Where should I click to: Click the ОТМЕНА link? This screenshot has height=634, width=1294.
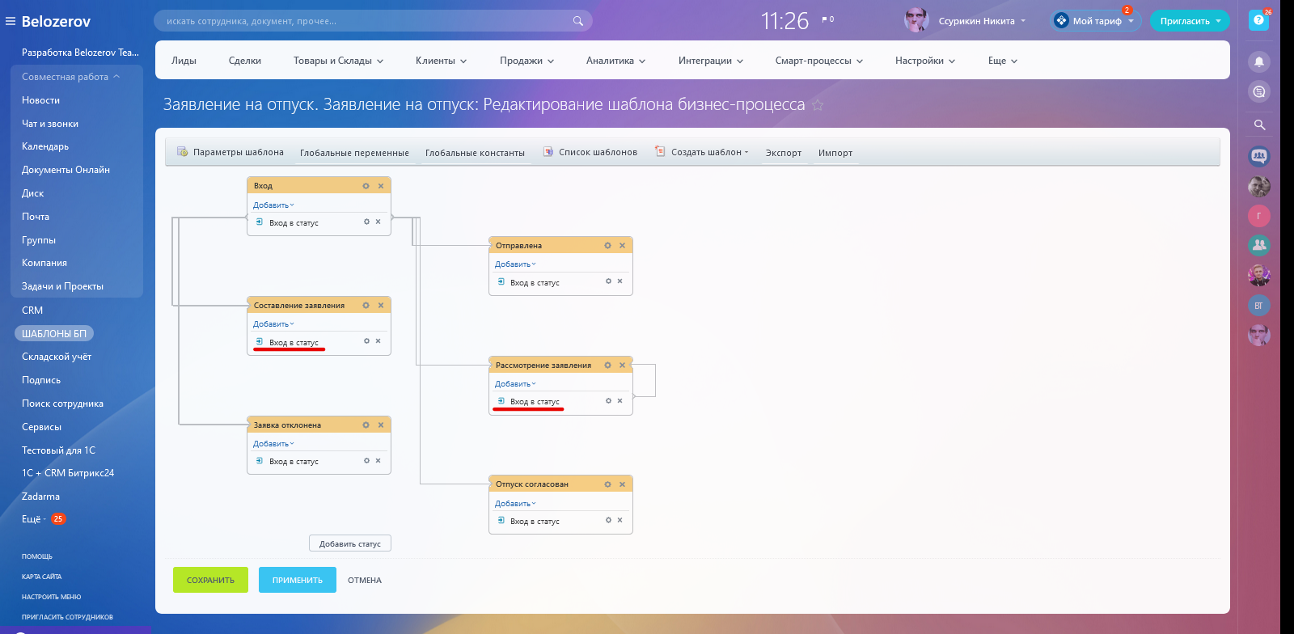(x=365, y=580)
